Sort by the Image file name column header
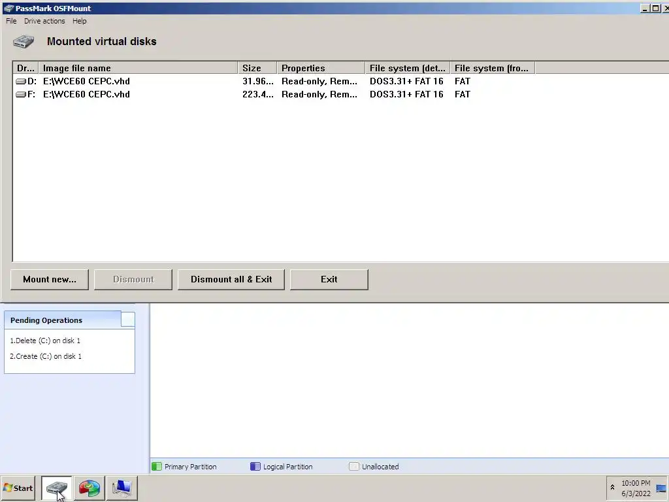 138,68
